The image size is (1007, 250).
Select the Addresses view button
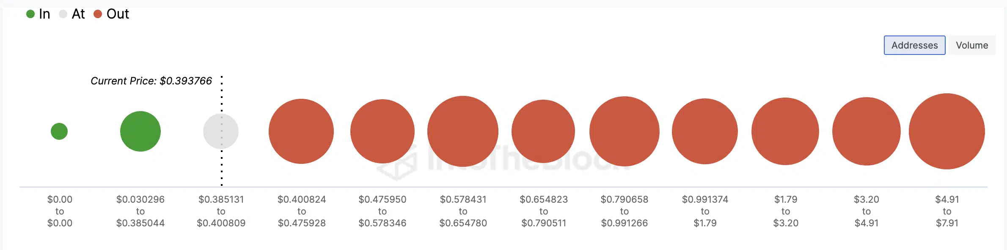point(914,45)
